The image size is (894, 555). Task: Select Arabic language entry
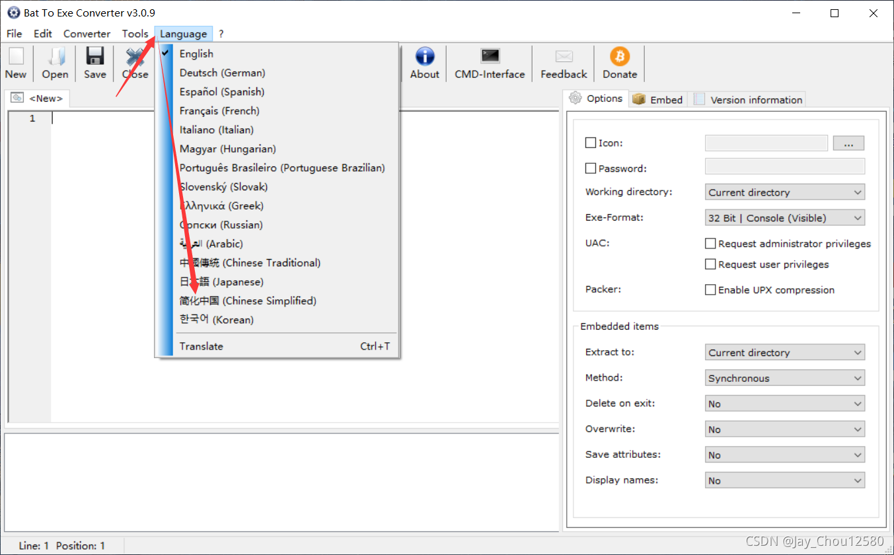point(277,244)
